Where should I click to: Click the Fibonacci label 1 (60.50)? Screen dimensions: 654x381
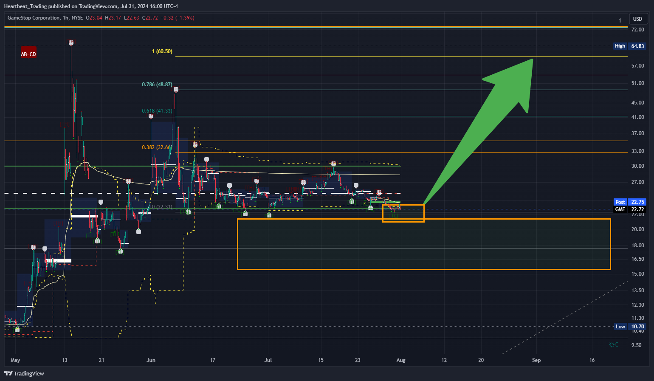click(162, 51)
